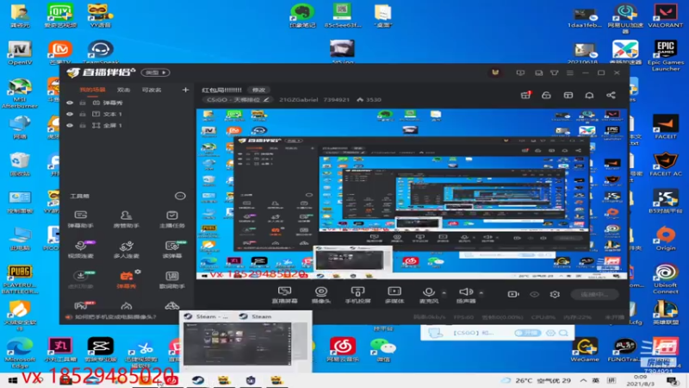Viewport: 689px width, 388px height.
Task: Open the gift box icon with red badge
Action: [525, 95]
